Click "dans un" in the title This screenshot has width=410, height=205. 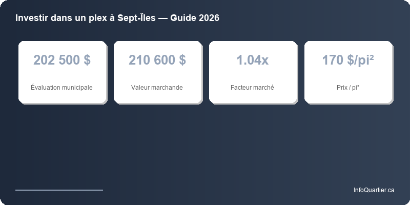pyautogui.click(x=64, y=18)
